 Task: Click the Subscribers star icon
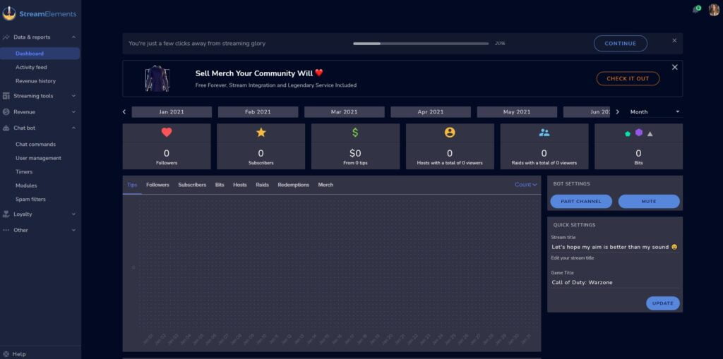(x=261, y=133)
